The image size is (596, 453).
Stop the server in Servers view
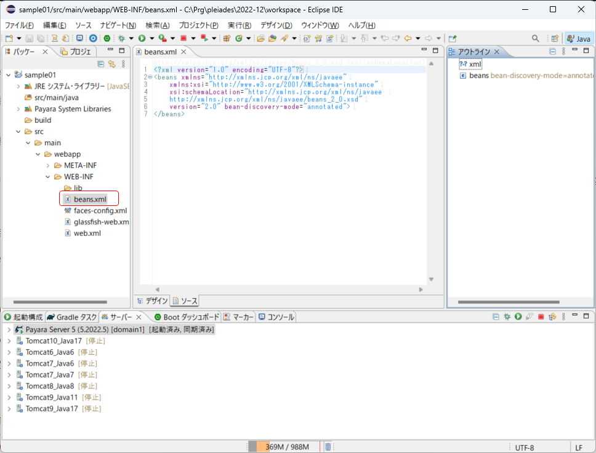tap(541, 317)
